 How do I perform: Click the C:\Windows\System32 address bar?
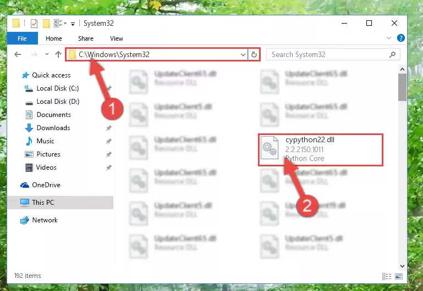[x=156, y=55]
